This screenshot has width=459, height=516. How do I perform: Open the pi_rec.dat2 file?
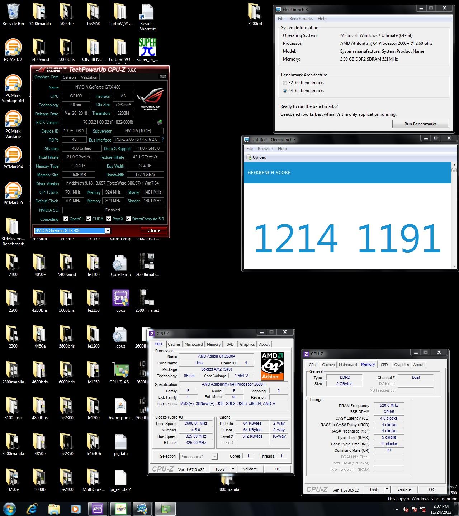(120, 481)
